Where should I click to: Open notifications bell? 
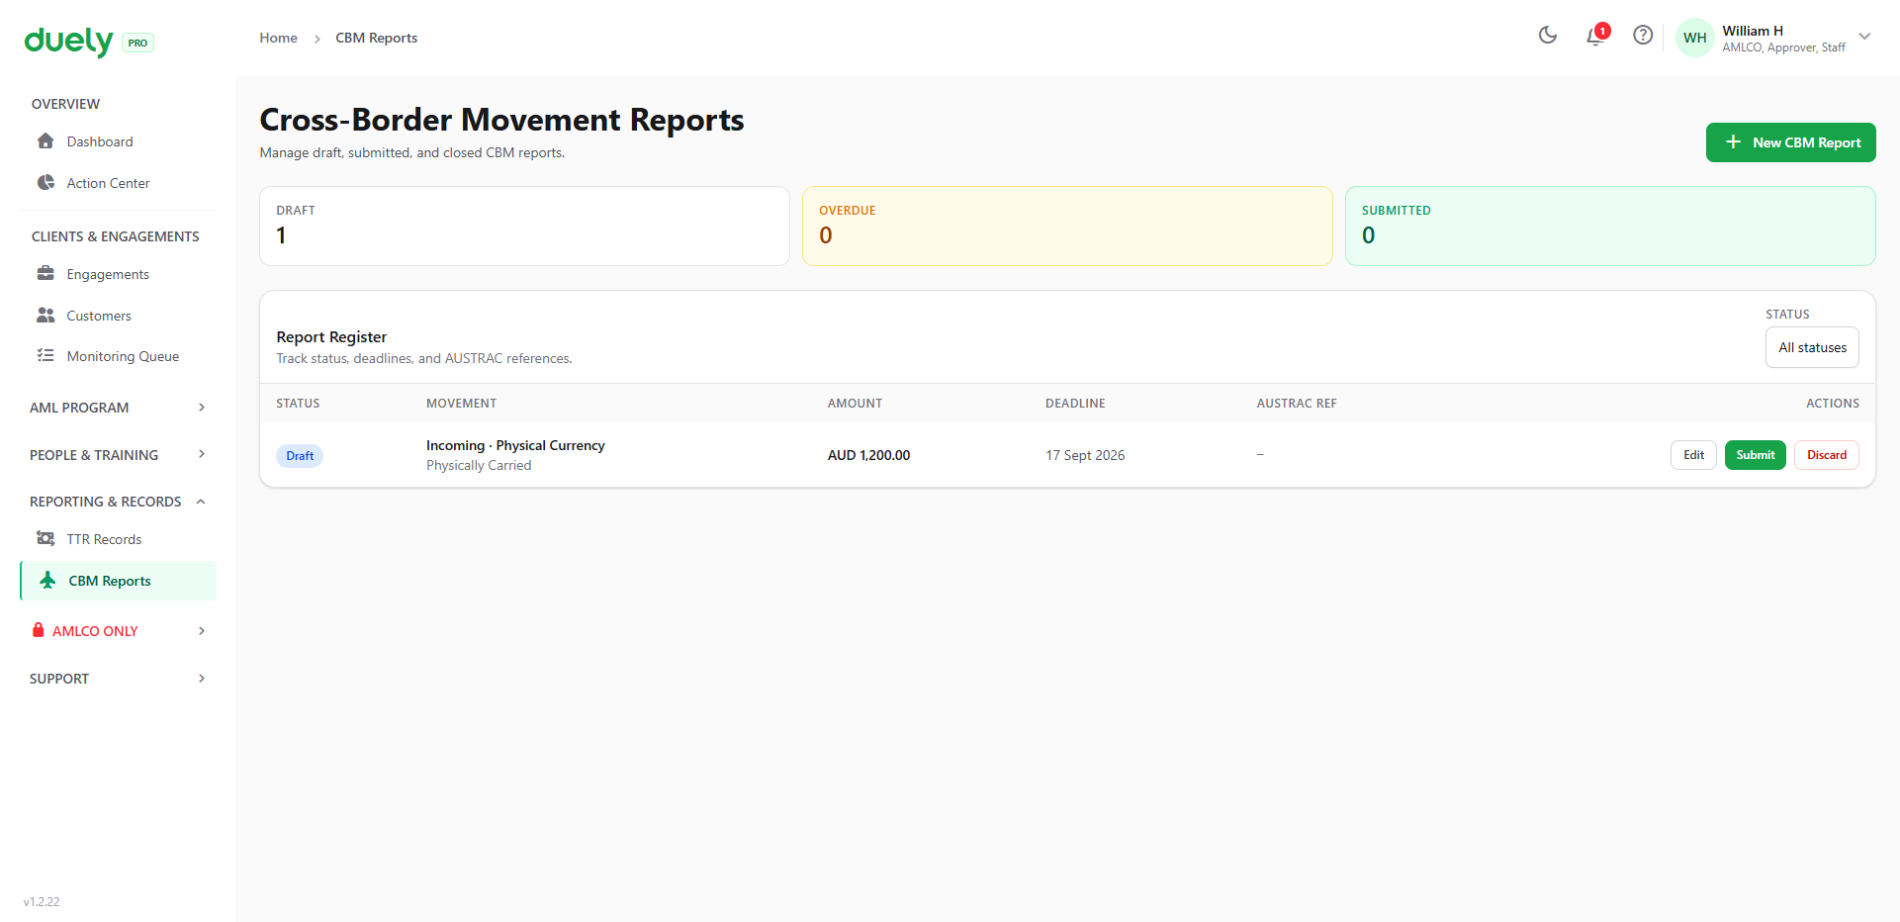[1595, 37]
